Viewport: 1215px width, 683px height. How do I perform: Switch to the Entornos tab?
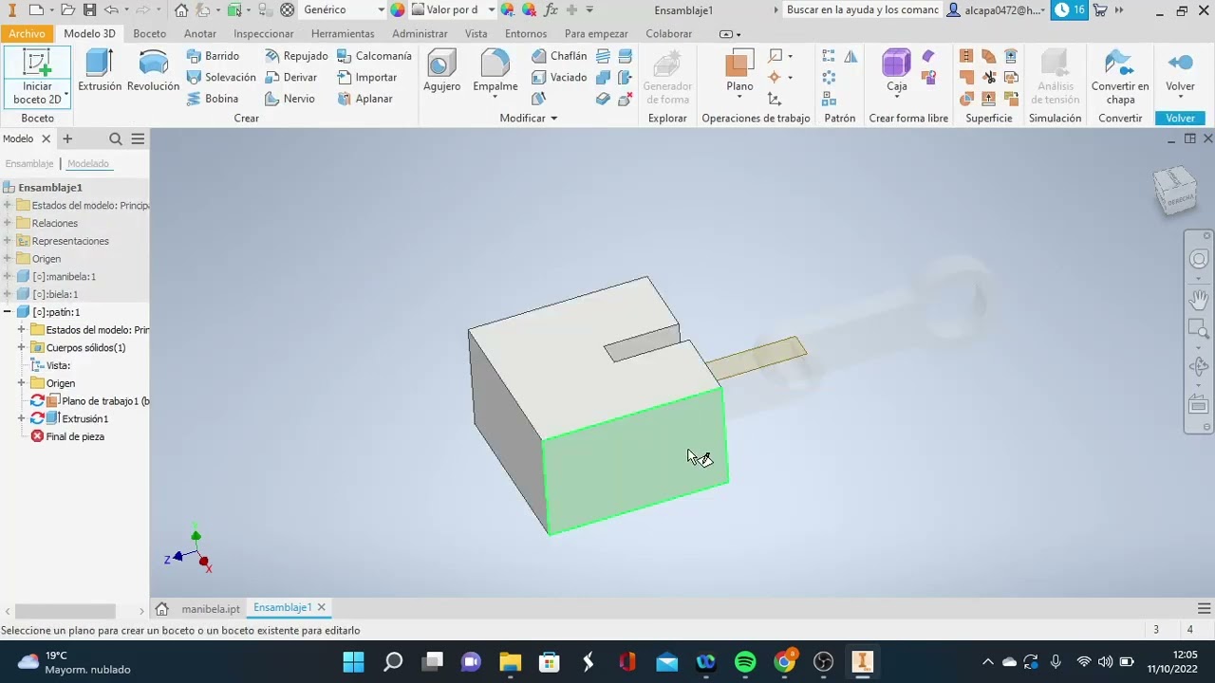pyautogui.click(x=526, y=33)
